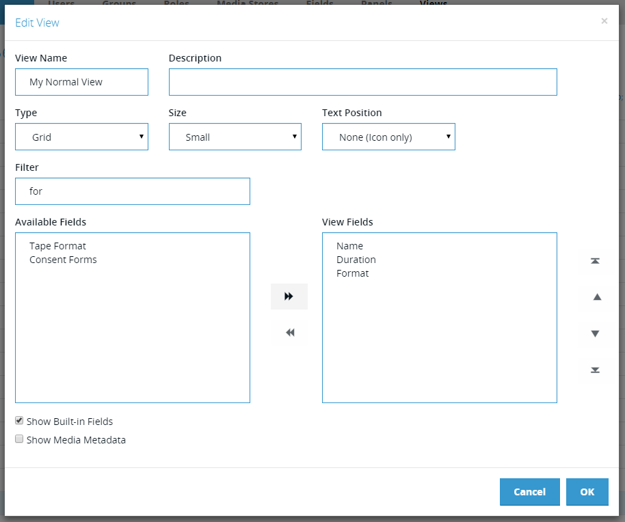Open the Type dropdown showing Grid

81,137
